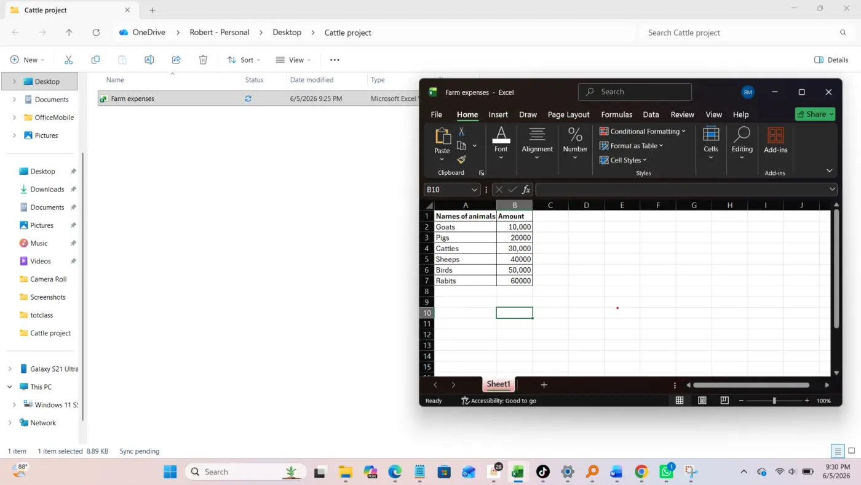Click the Copy icon in File Explorer toolbar

pos(95,60)
